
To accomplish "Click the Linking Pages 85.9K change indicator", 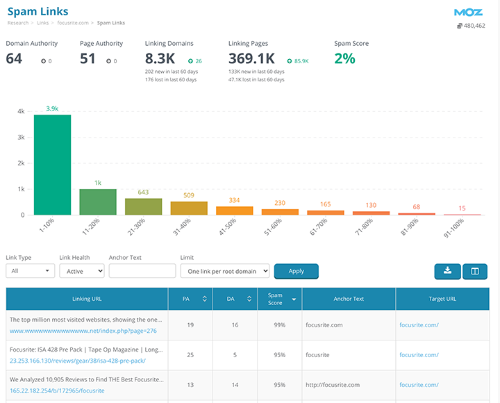I will coord(297,61).
